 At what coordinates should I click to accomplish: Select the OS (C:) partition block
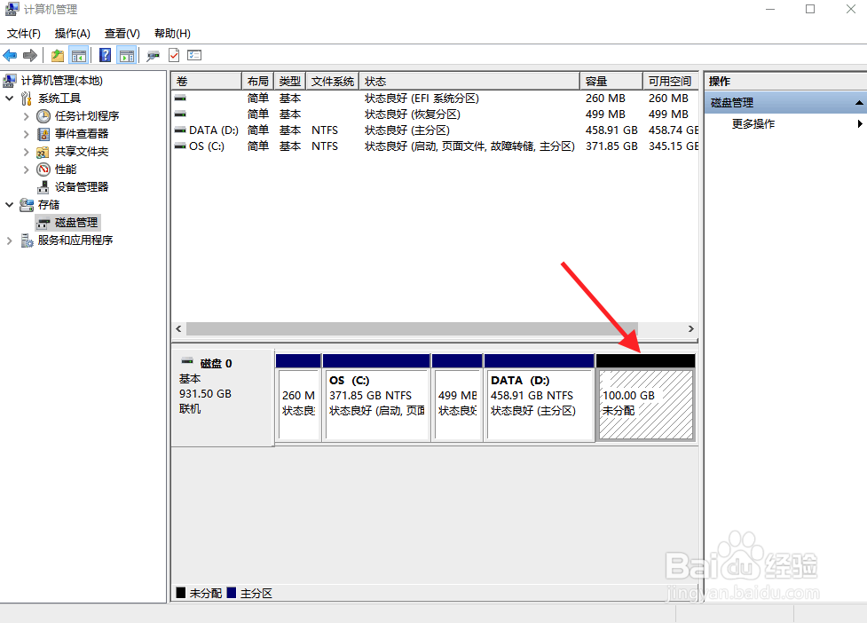click(376, 398)
